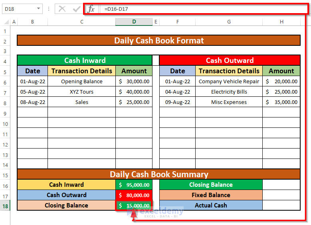Select the 04-Aug-22 date cell
This screenshot has width=311, height=225.
point(178,92)
